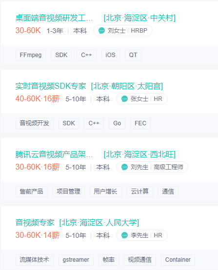Click 张女士 HR recruiter name
The height and width of the screenshot is (270, 218).
coord(146,99)
